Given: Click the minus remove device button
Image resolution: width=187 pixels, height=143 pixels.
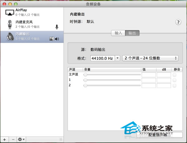Looking at the screenshot, I should pos(13,140).
